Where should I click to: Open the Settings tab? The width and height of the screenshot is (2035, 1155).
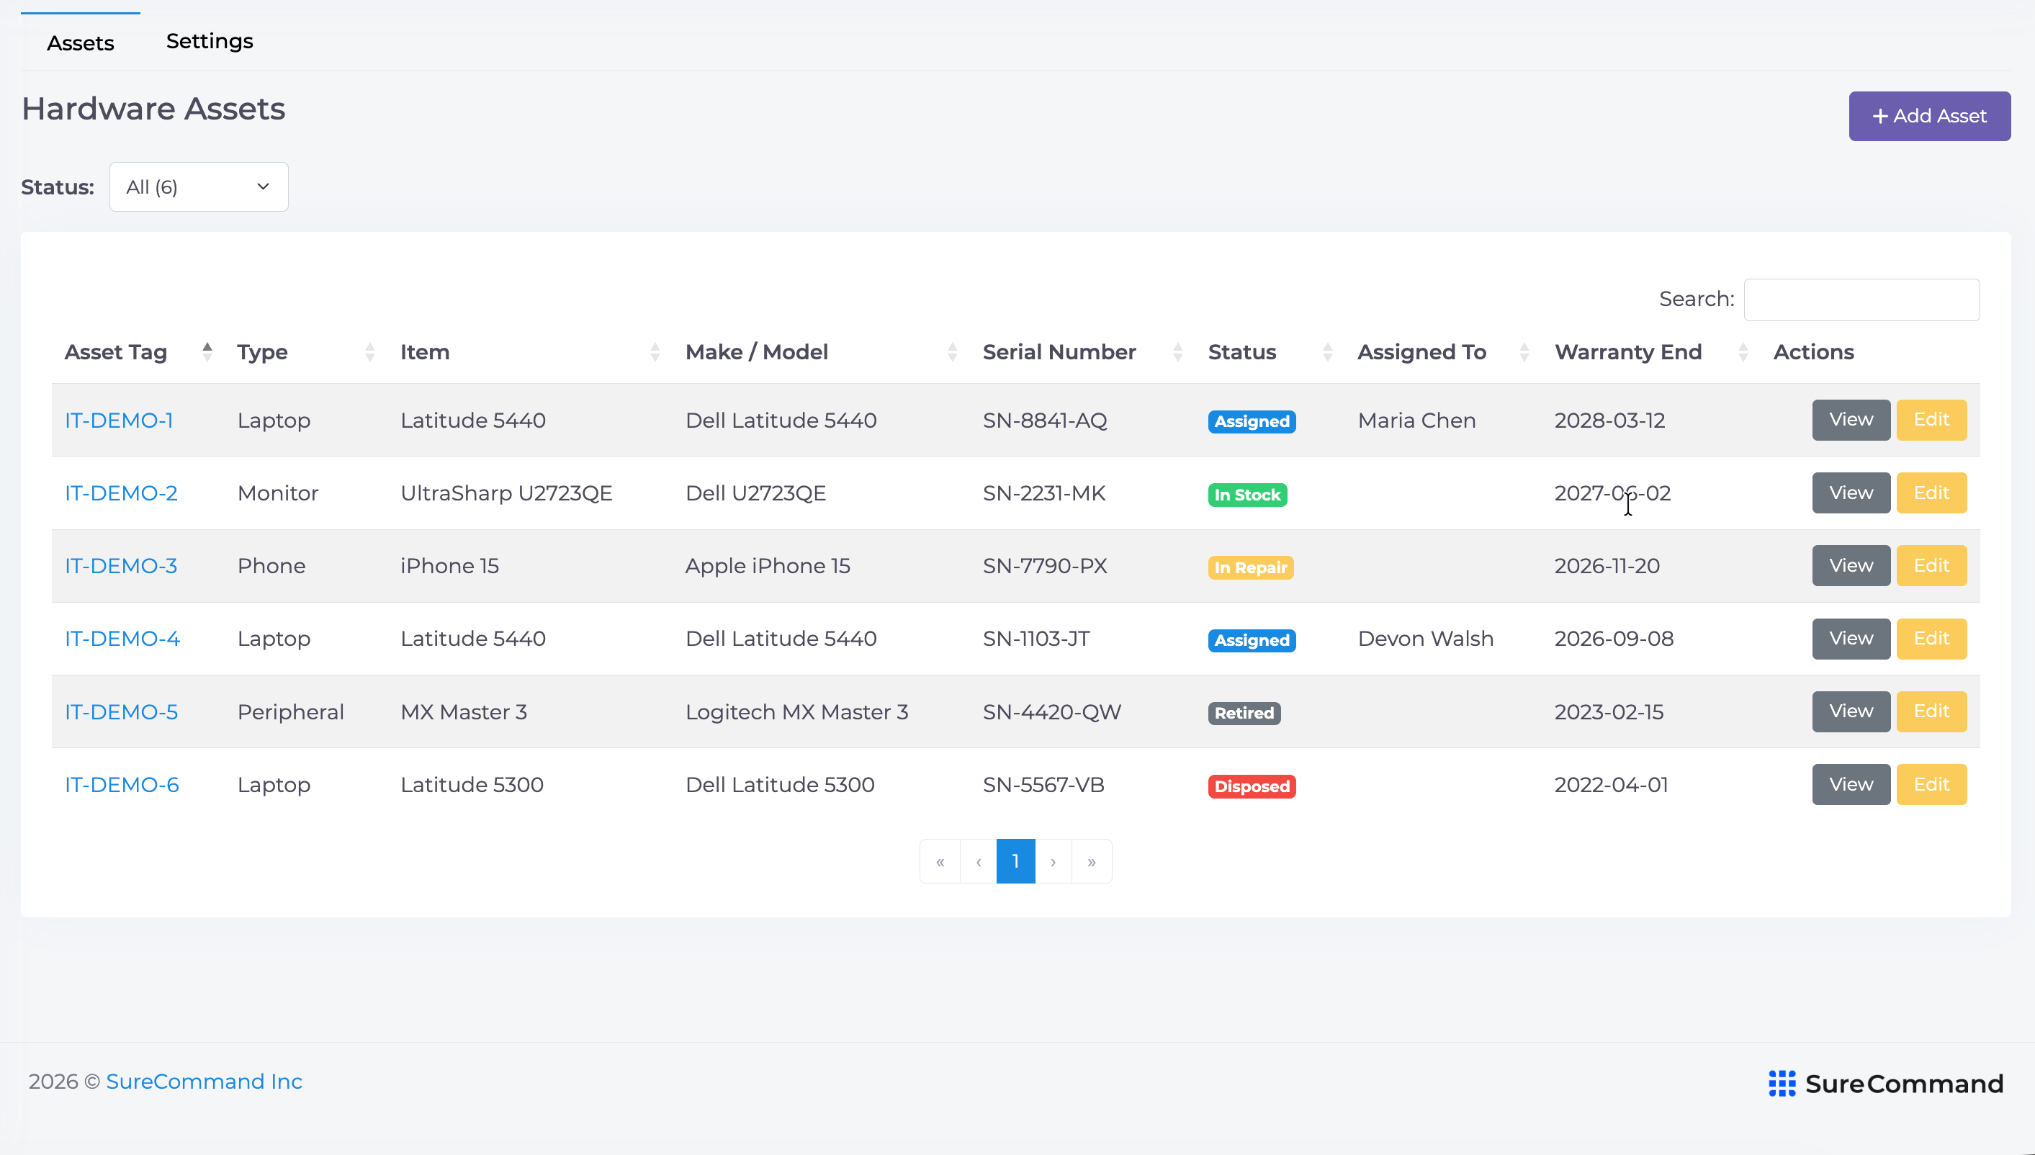[210, 41]
